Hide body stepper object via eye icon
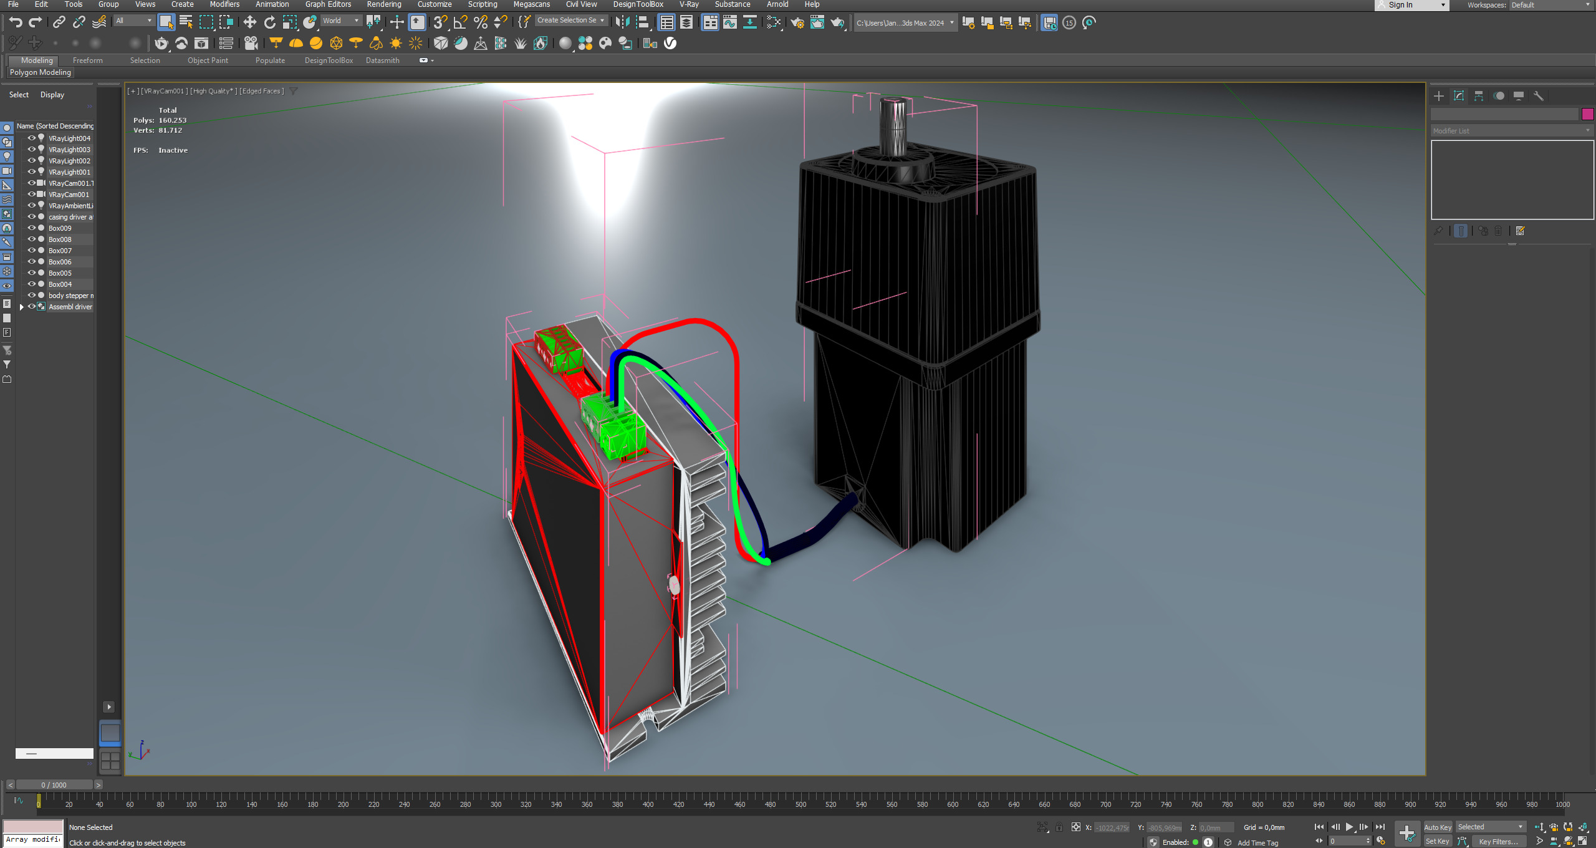 31,296
